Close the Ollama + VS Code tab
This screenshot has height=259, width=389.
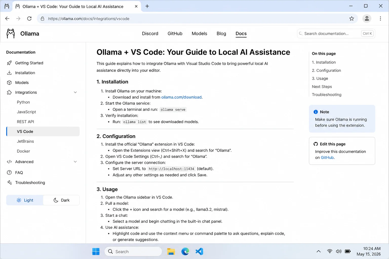[x=136, y=6]
